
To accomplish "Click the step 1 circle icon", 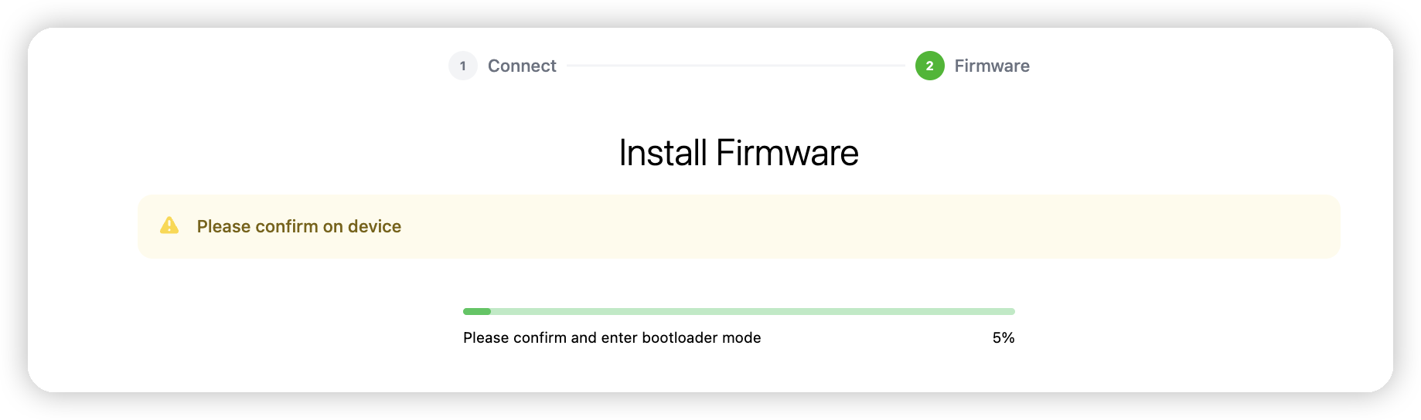I will (462, 66).
